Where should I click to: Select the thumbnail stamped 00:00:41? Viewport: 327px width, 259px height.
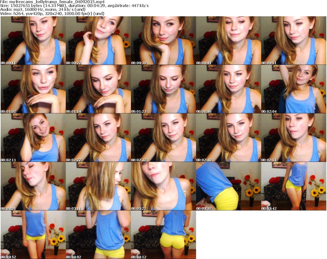coord(229,41)
